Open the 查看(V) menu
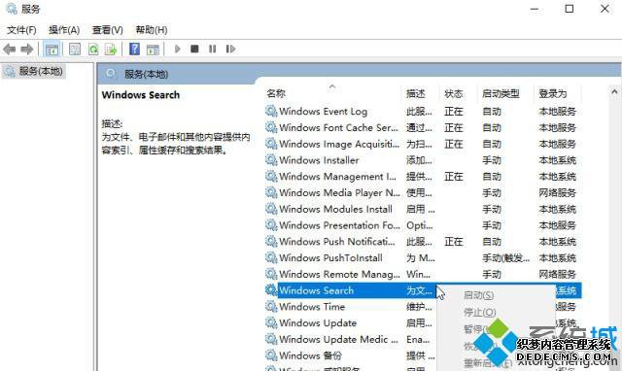 pos(108,30)
